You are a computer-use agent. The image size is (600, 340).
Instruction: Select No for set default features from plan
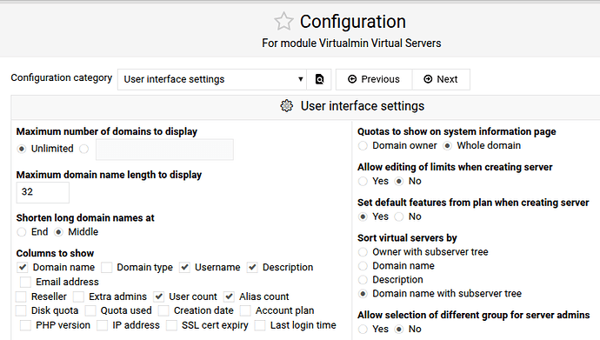(399, 217)
